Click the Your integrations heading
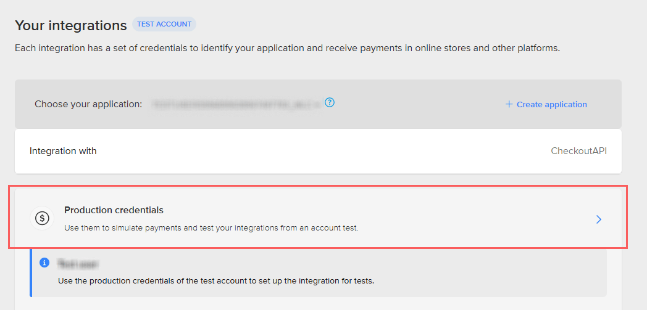The image size is (647, 310). coord(70,25)
